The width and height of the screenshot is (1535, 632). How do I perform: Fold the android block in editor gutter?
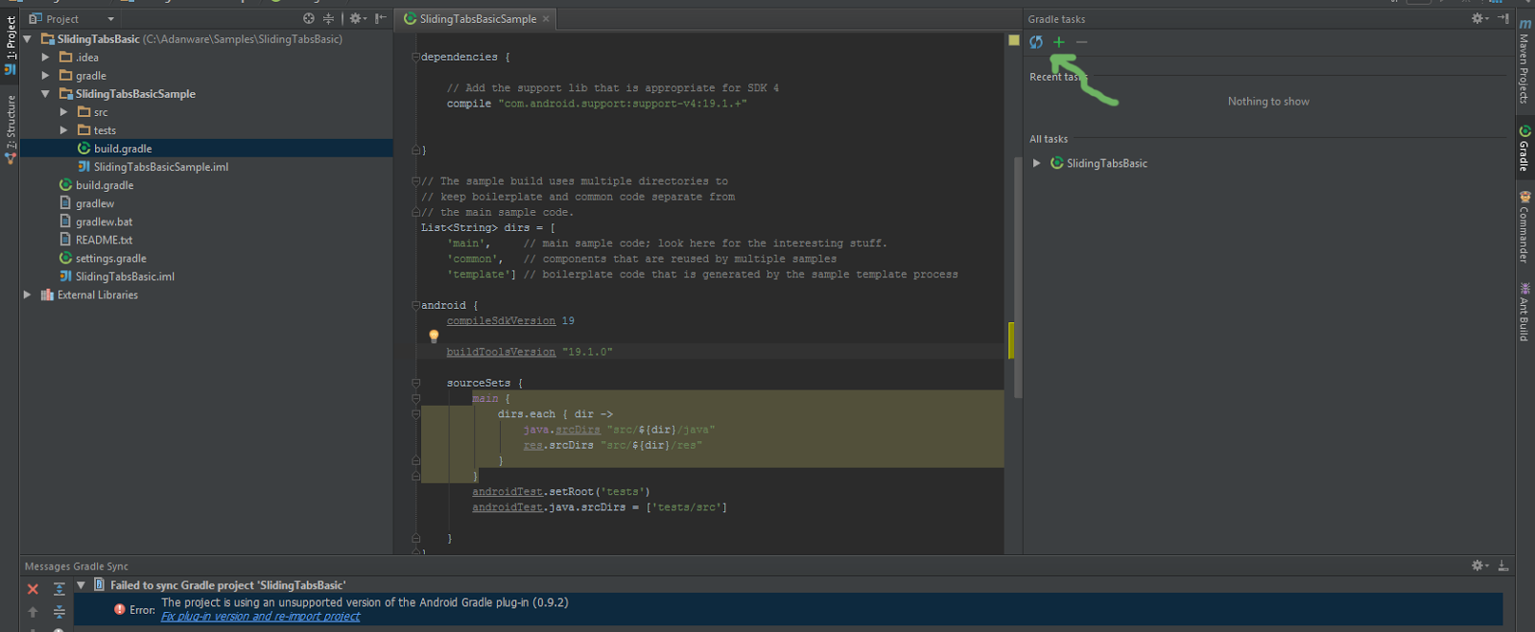[415, 305]
